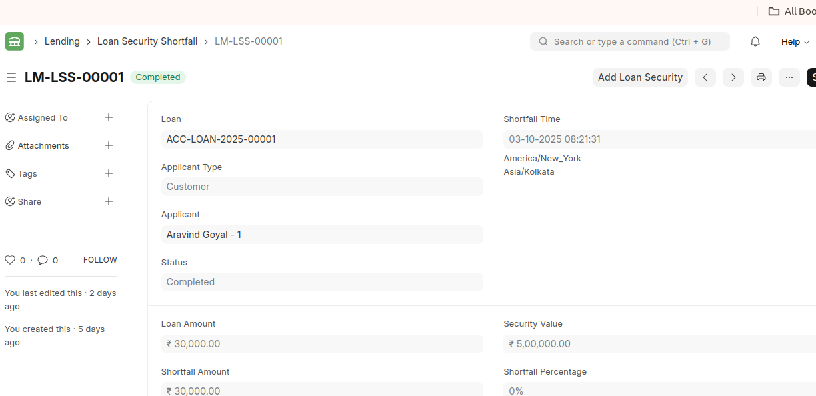Expand the Help dropdown
Viewport: 816px width, 396px height.
(795, 41)
